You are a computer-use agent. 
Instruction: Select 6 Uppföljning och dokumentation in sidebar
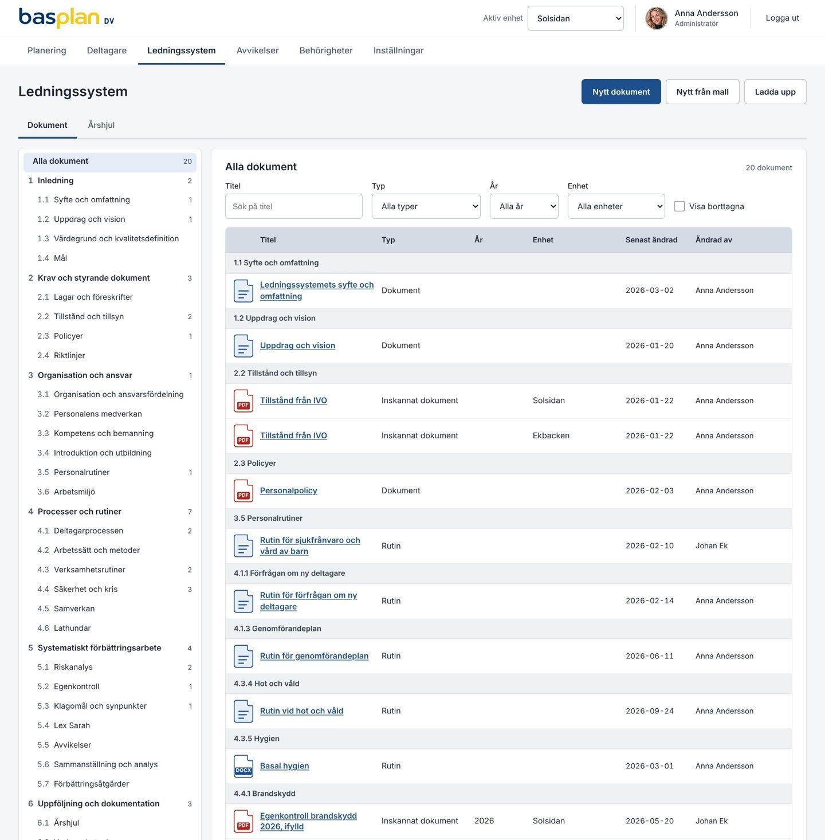point(110,804)
